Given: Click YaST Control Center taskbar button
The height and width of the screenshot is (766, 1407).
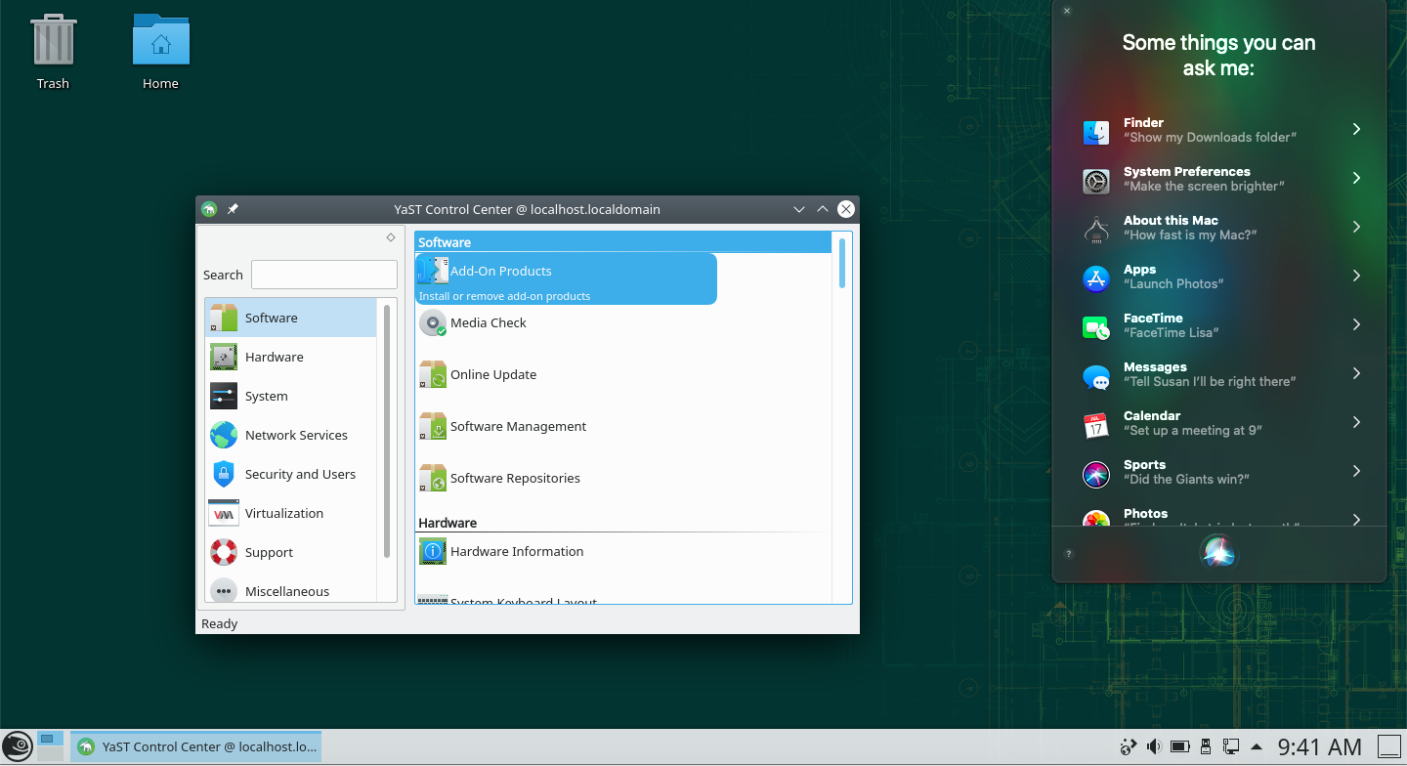Looking at the screenshot, I should (x=196, y=747).
